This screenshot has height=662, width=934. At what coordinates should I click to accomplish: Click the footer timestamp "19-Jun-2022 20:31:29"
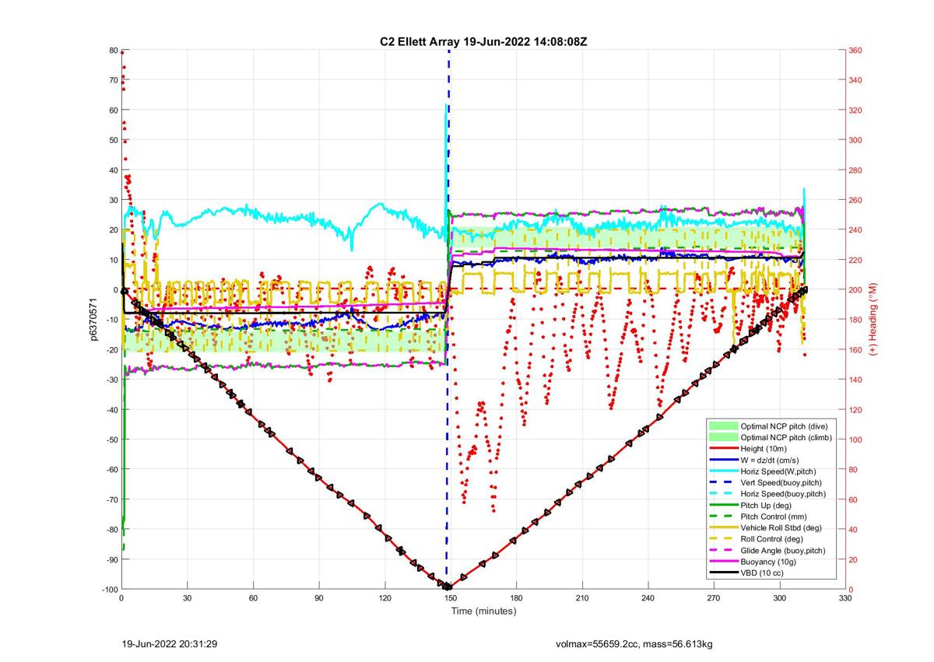point(170,644)
